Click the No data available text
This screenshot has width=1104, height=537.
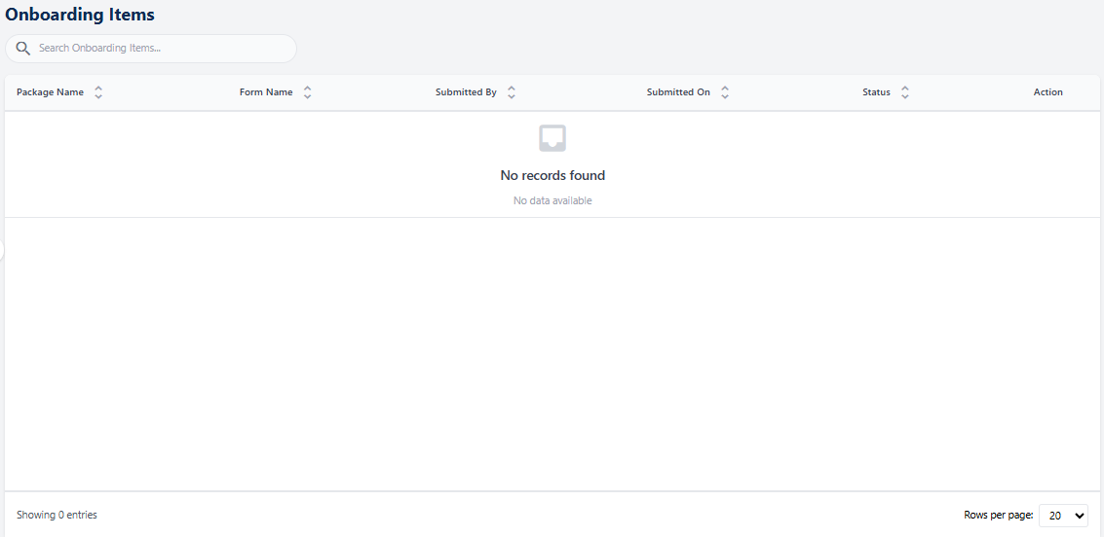(552, 200)
